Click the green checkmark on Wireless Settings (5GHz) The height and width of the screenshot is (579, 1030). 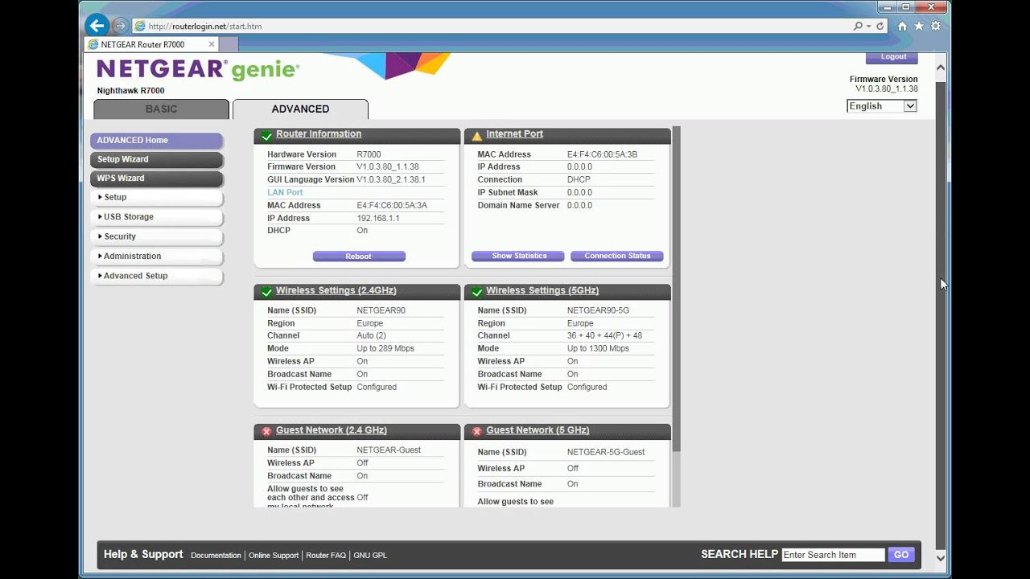[476, 291]
